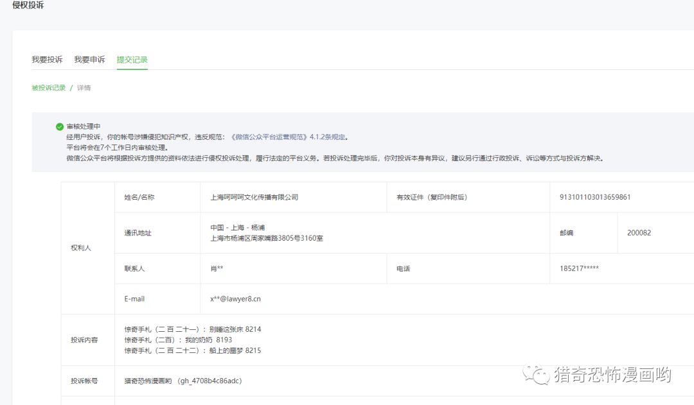Click the 邮编 field label
This screenshot has width=694, height=405.
[x=566, y=233]
